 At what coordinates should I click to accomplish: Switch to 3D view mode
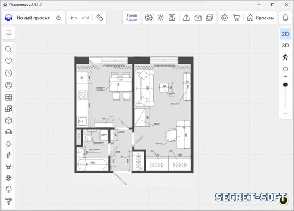tap(285, 45)
